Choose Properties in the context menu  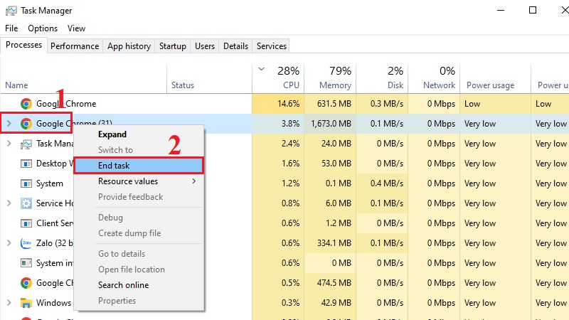[x=139, y=301]
